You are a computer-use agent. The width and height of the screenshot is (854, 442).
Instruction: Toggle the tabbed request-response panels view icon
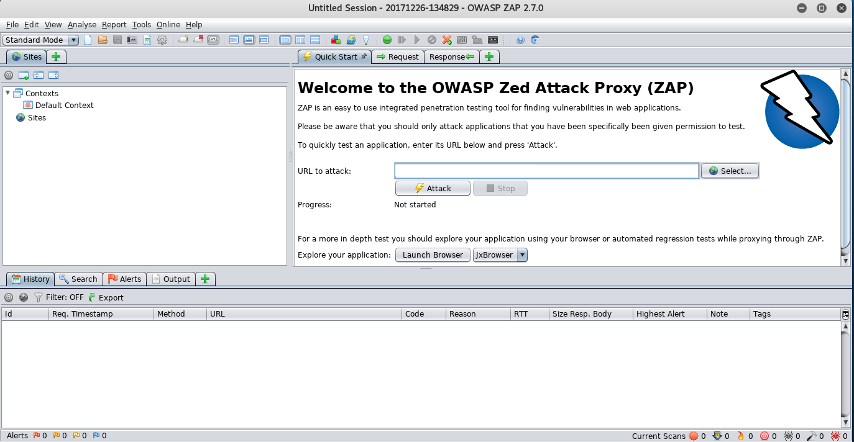(x=285, y=40)
